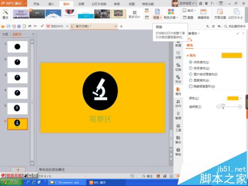Switch to reading view icon in status bar

pos(171,176)
